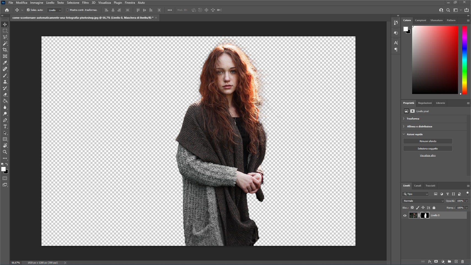This screenshot has width=471, height=265.
Task: Click the Visualizza altro link
Action: pyautogui.click(x=428, y=155)
